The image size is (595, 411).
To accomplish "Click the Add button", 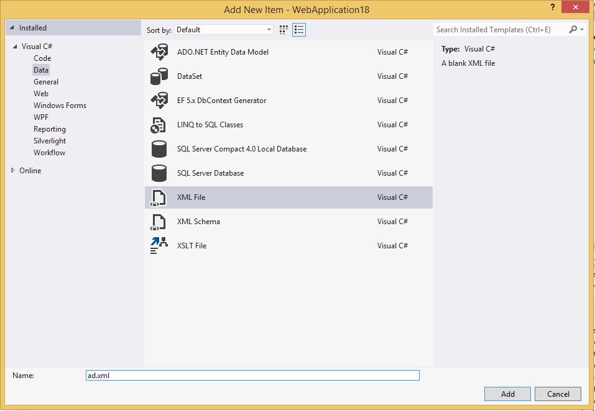I will pos(507,394).
